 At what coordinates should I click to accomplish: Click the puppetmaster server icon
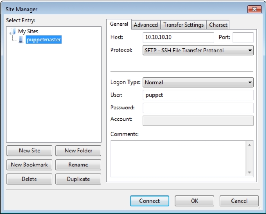point(21,40)
